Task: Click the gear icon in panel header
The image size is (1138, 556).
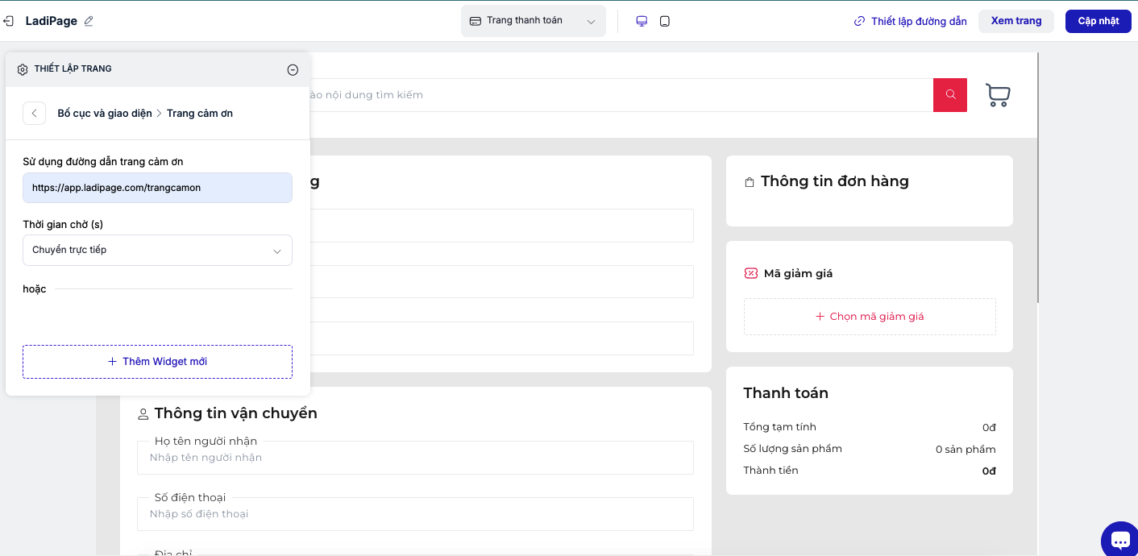Action: [x=23, y=69]
